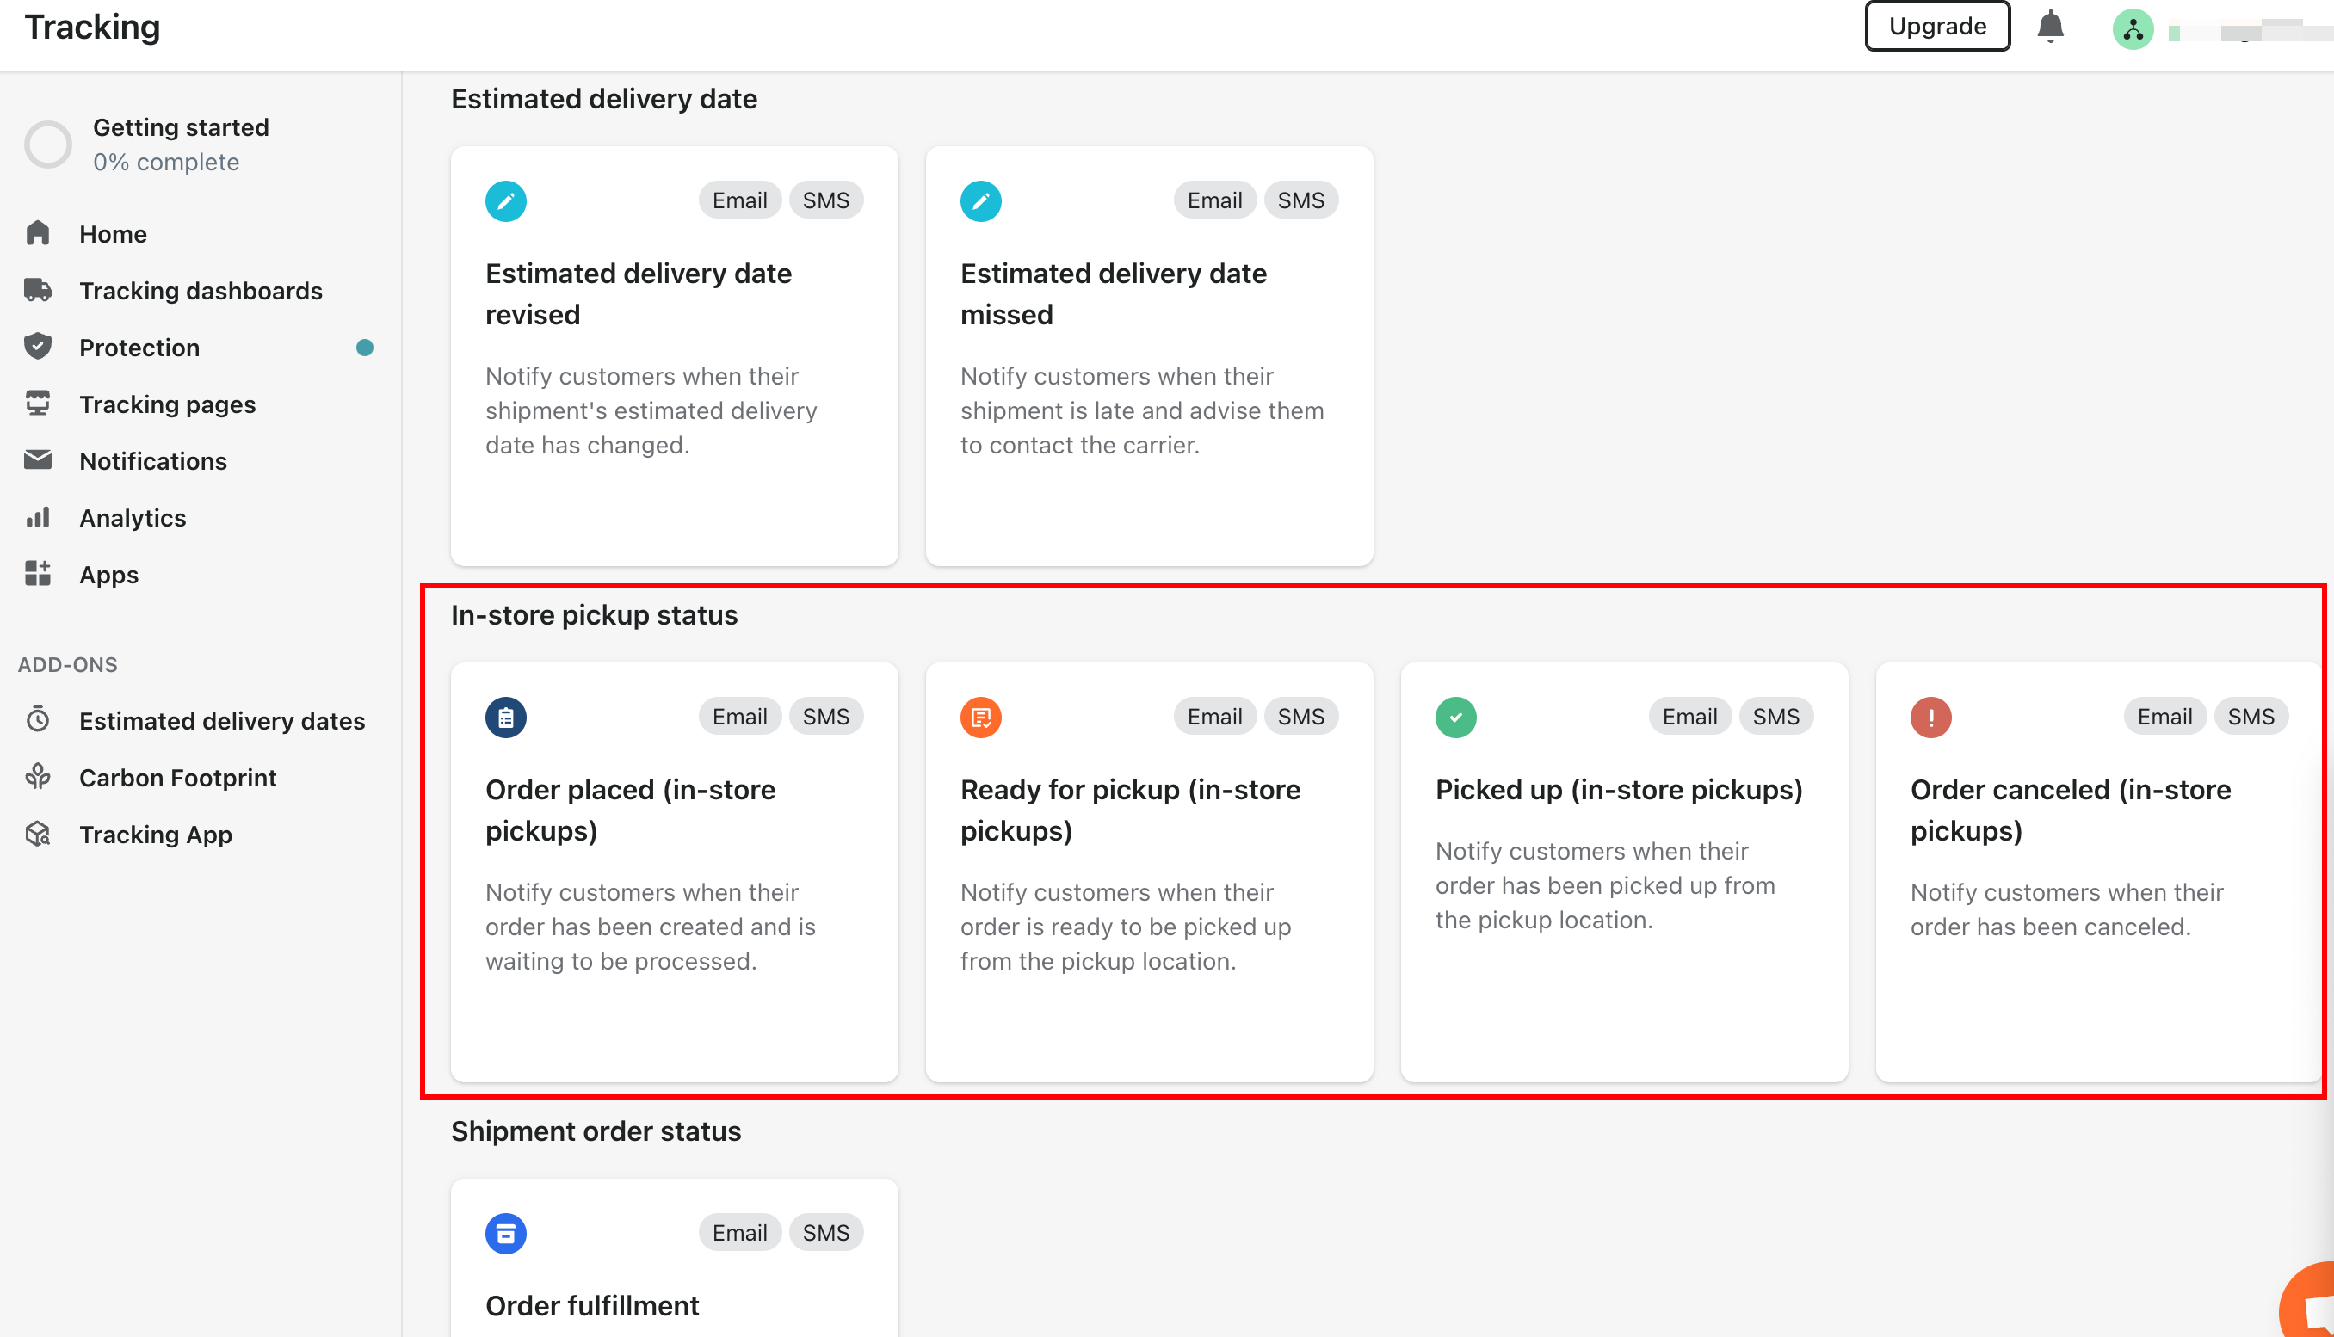Click the Home house icon
Viewport: 2334px width, 1337px height.
[x=38, y=233]
